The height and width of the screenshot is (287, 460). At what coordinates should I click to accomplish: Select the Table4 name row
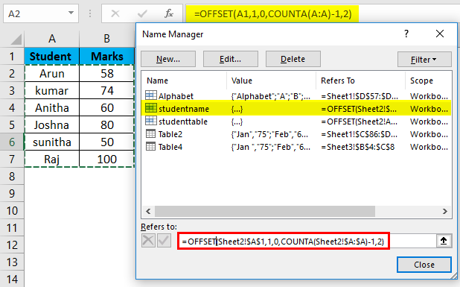click(x=296, y=147)
